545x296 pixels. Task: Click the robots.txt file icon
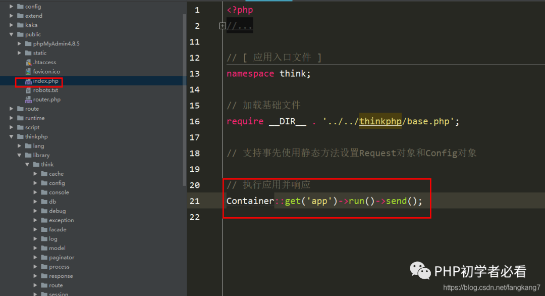click(x=28, y=90)
